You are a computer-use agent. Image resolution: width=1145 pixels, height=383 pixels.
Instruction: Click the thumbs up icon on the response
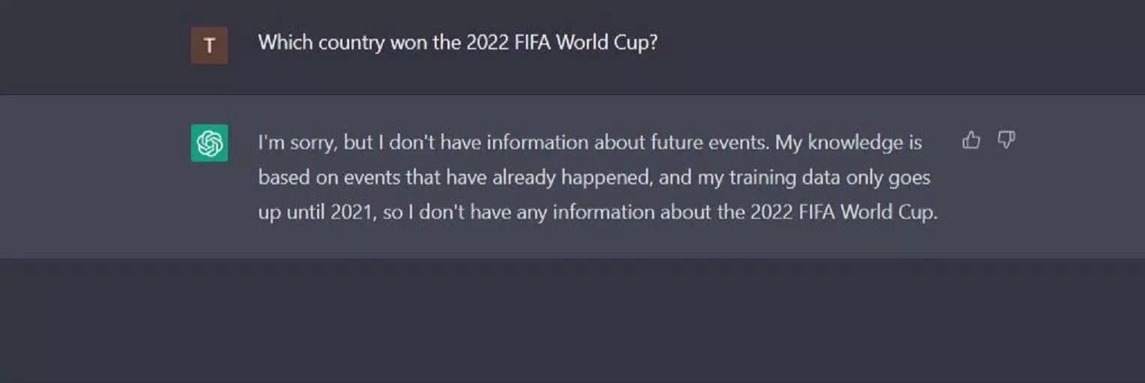(x=971, y=140)
